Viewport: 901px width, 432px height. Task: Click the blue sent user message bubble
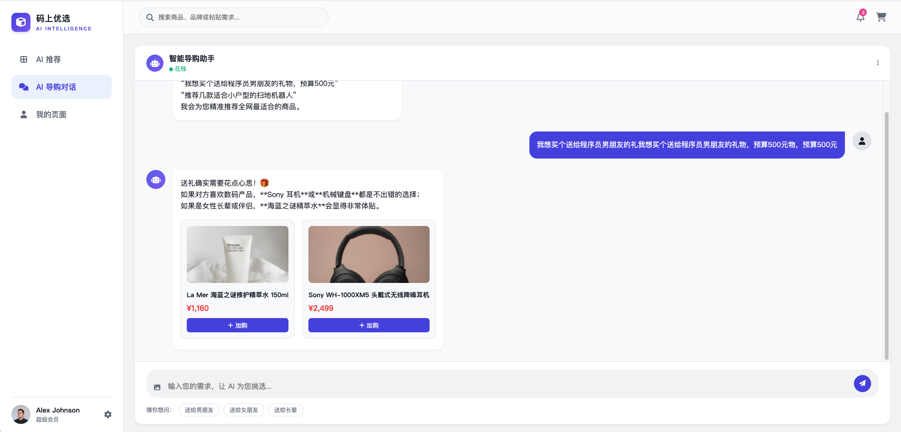[x=687, y=145]
